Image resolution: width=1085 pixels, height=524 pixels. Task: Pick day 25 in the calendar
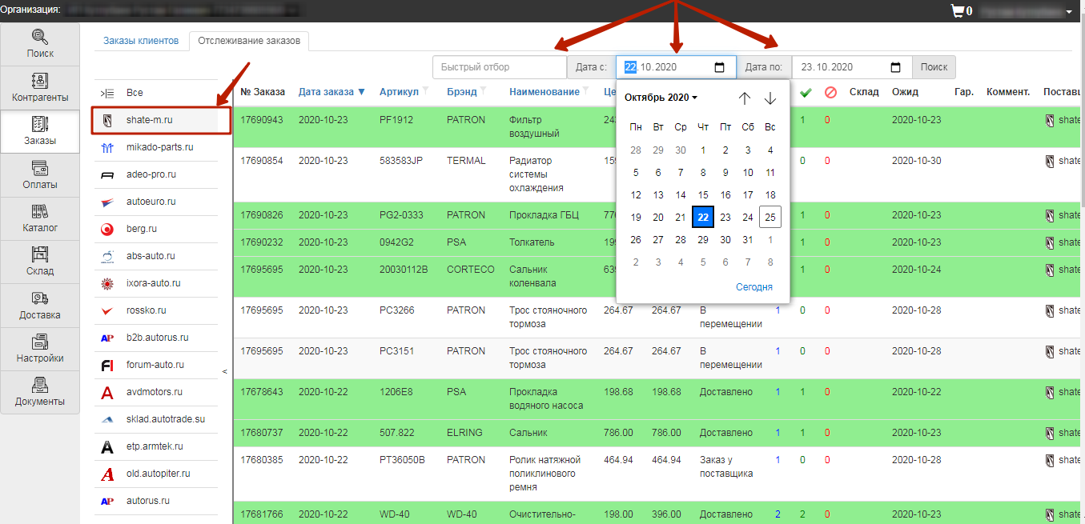pos(770,217)
